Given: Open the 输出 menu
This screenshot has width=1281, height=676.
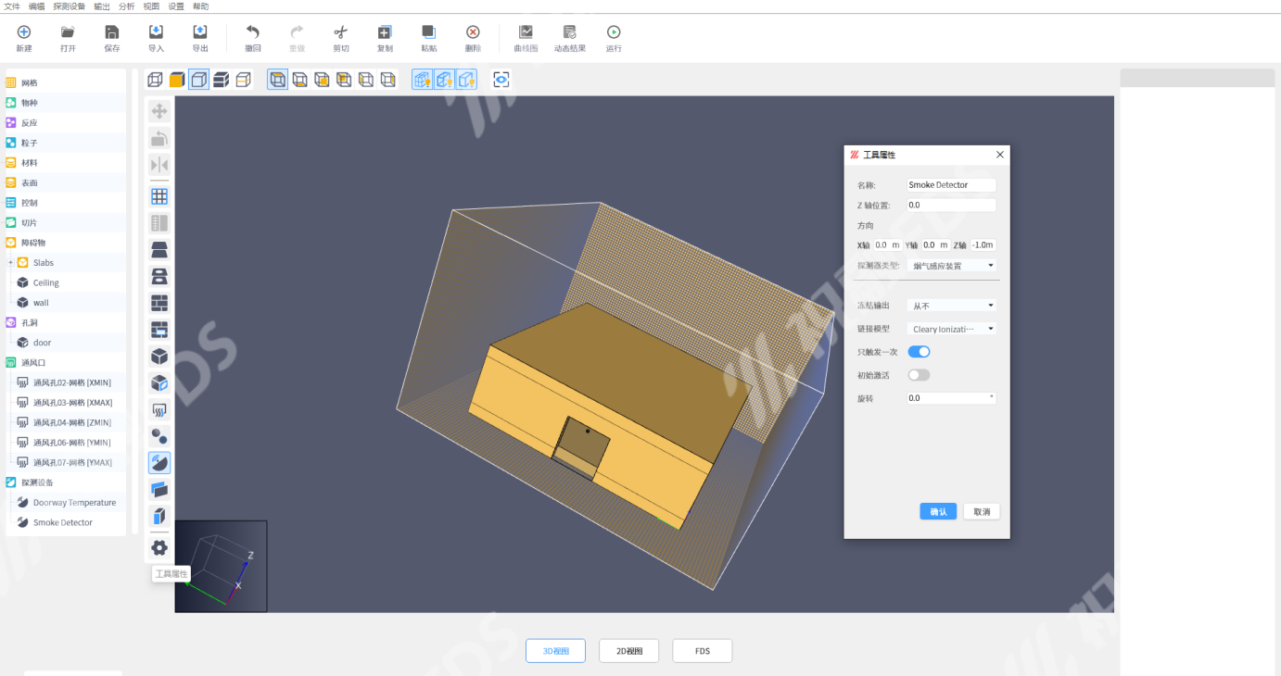Looking at the screenshot, I should [102, 6].
